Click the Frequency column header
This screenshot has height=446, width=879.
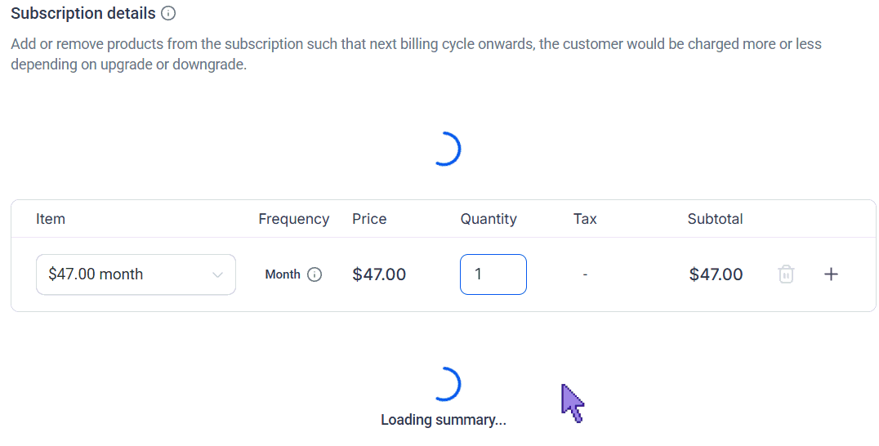294,219
